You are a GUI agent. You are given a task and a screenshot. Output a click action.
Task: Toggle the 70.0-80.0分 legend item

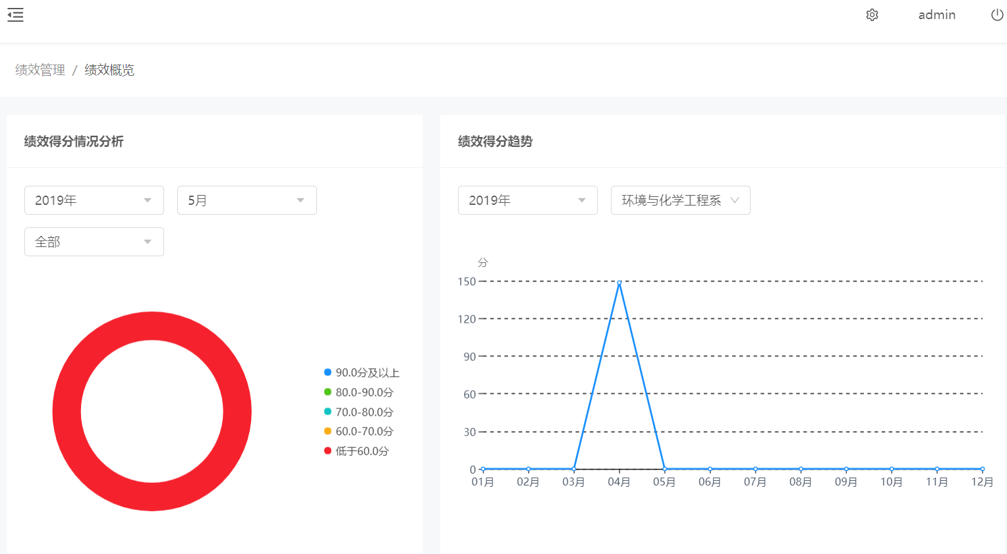click(359, 412)
